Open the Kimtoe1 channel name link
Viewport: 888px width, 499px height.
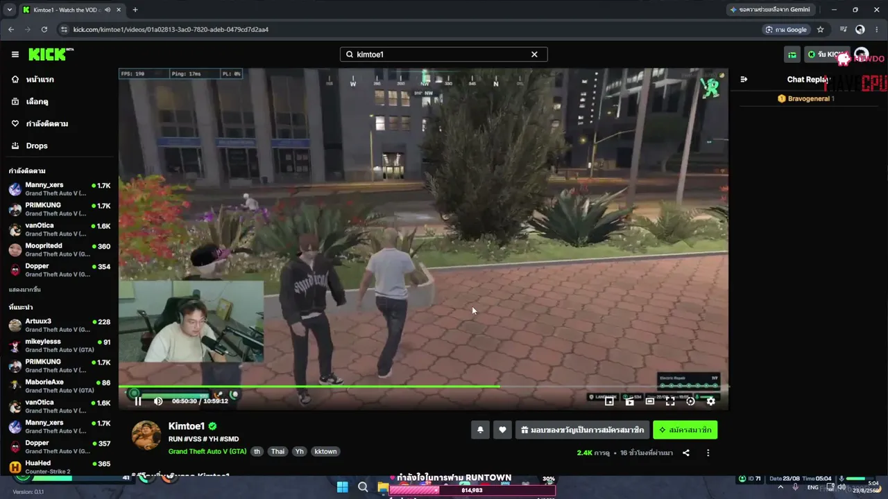pos(187,426)
